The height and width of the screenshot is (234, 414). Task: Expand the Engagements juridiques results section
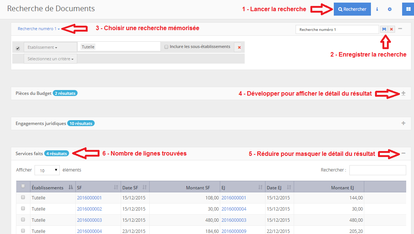pos(403,123)
